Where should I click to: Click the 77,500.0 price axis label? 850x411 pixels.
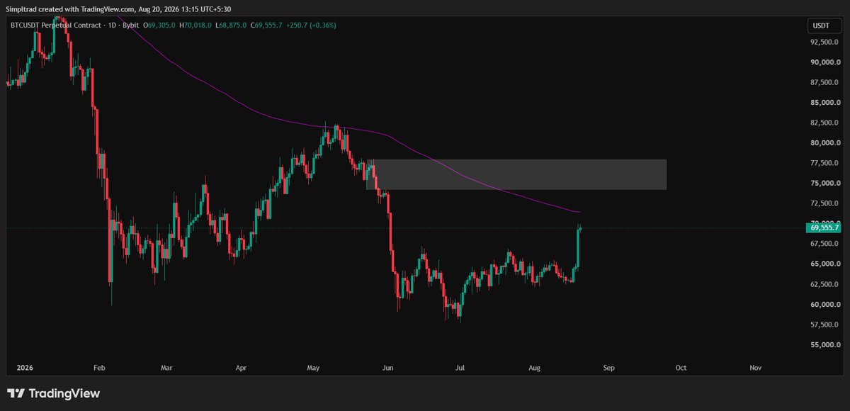[x=823, y=163]
